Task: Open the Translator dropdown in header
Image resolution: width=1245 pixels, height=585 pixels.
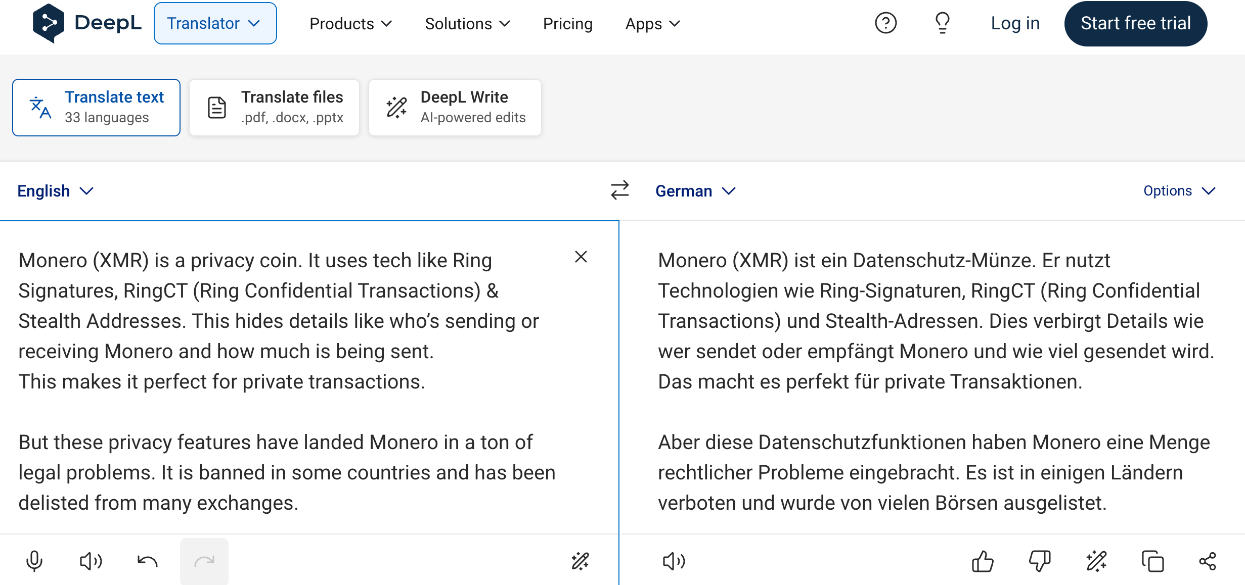Action: point(215,23)
